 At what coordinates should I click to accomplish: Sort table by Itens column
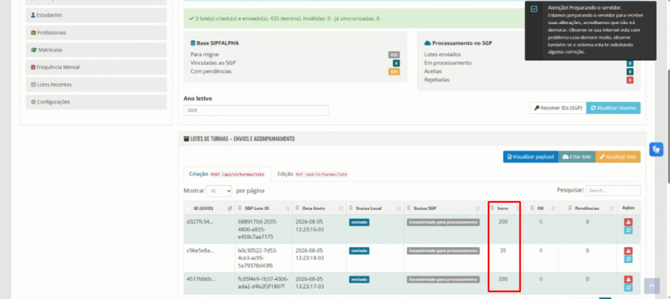503,209
